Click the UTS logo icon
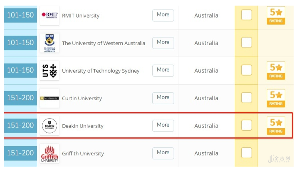The image size is (296, 171). pyautogui.click(x=49, y=70)
